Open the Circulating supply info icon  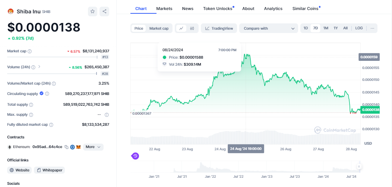click(x=47, y=94)
